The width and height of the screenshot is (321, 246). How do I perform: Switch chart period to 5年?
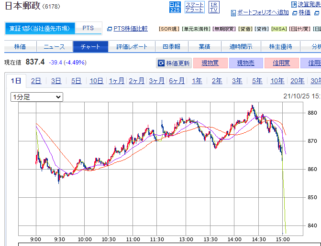tap(257, 81)
